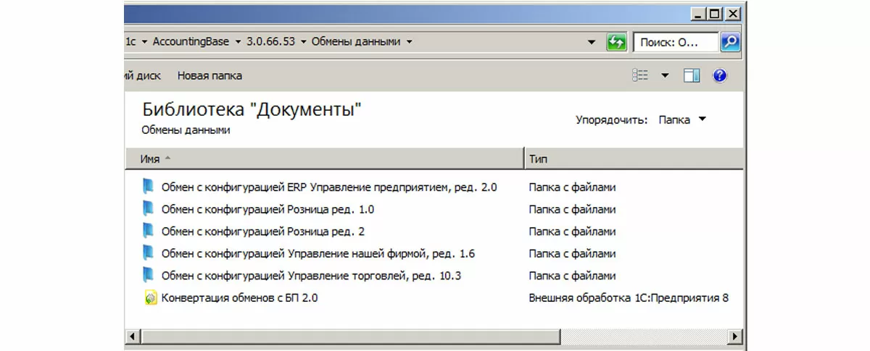Select Обмен с конфигурацией Управление нашей фирмой
The image size is (870, 351).
pos(318,253)
